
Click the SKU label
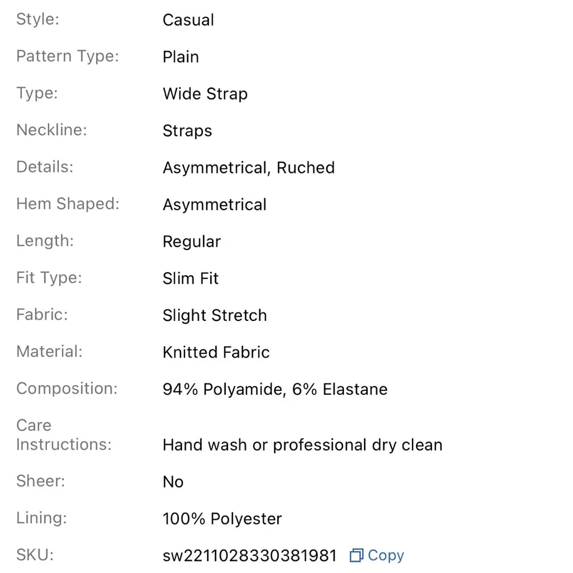tap(35, 555)
